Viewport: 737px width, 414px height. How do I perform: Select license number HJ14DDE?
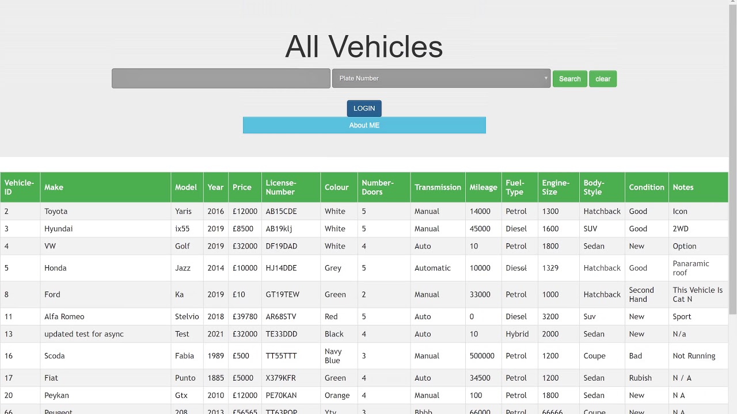[x=291, y=268]
